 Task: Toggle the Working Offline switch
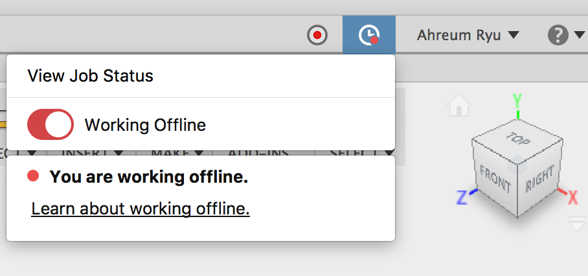coord(50,124)
